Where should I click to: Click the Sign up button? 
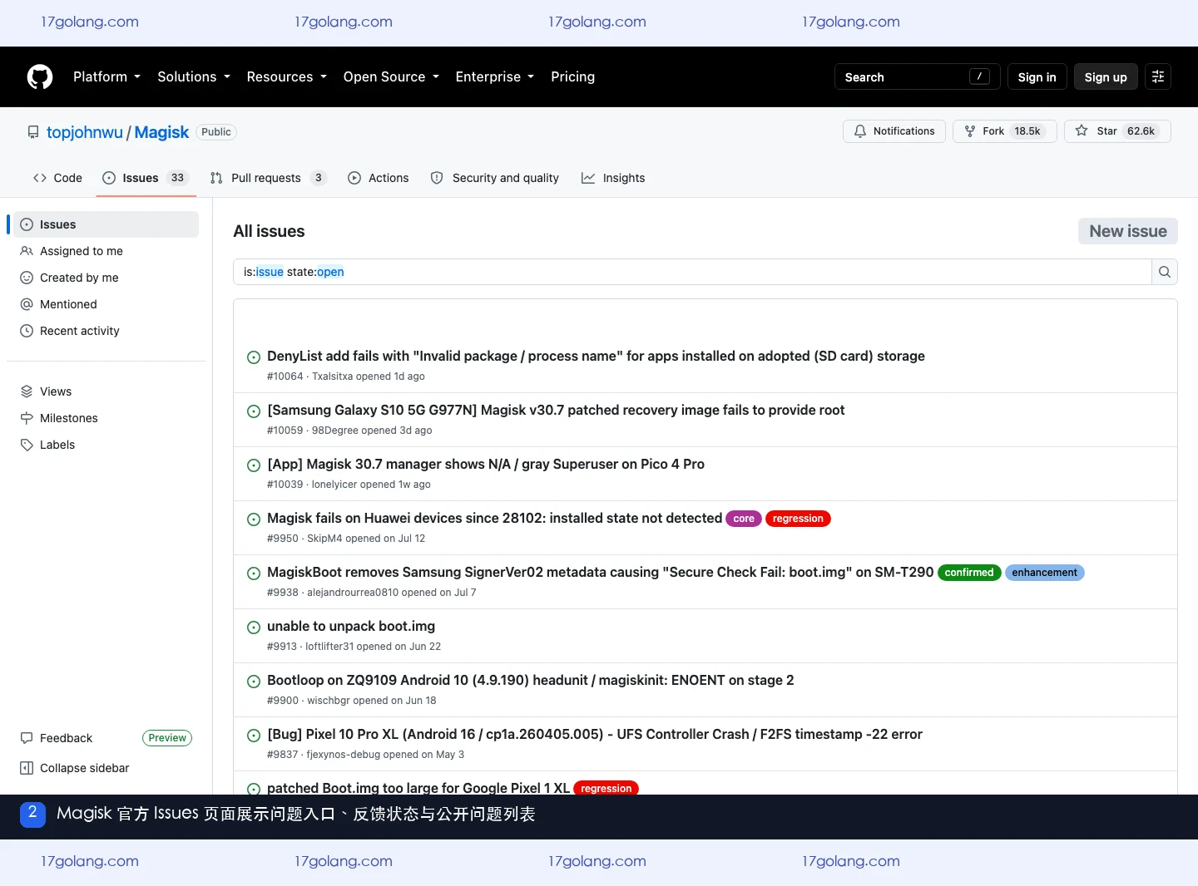(1106, 76)
